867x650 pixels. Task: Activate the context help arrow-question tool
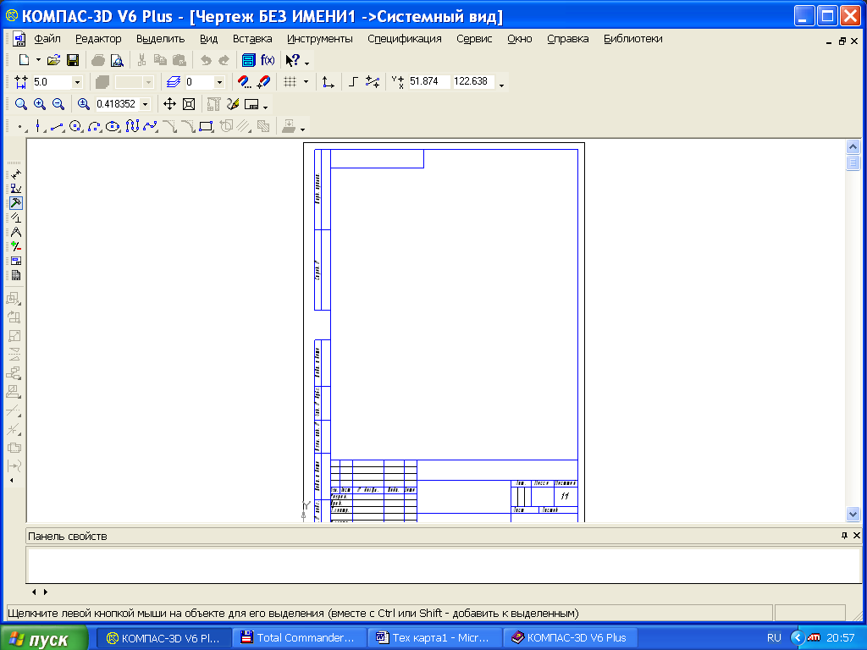point(292,60)
